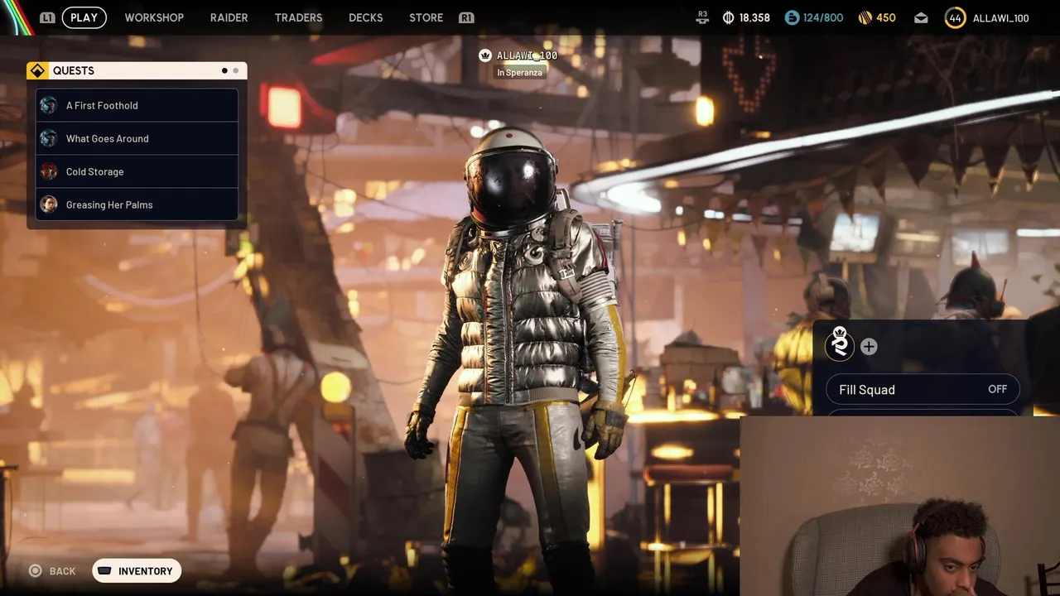Click the Cold Storage trader portrait
Image resolution: width=1060 pixels, height=596 pixels.
coord(49,171)
